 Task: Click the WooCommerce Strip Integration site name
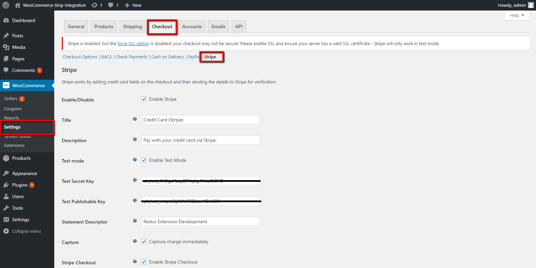click(54, 5)
